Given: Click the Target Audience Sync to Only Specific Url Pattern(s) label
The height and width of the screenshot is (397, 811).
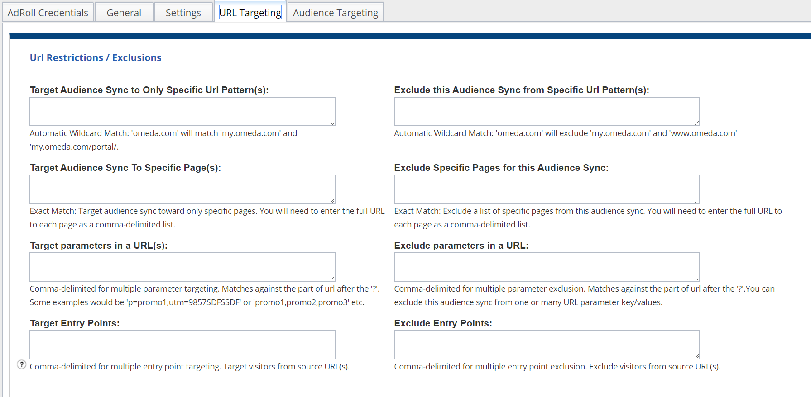Looking at the screenshot, I should pyautogui.click(x=149, y=90).
